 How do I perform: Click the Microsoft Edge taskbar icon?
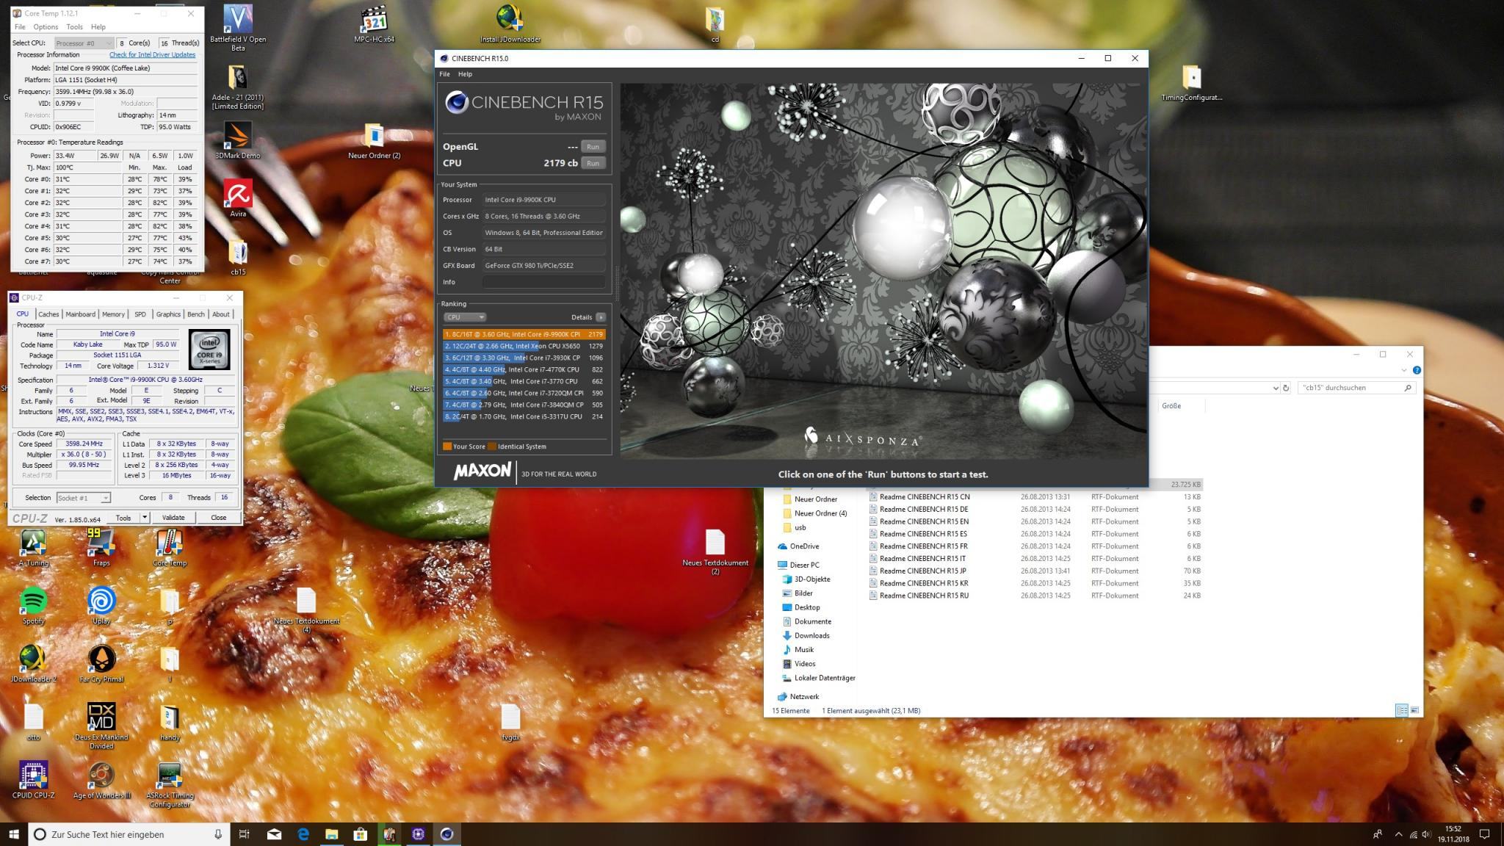[303, 834]
